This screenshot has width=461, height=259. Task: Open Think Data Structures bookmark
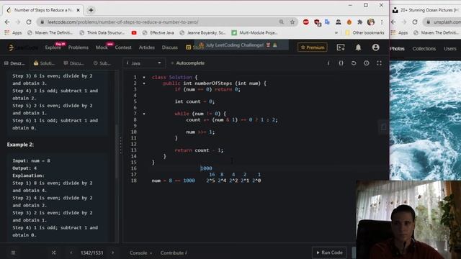102,32
